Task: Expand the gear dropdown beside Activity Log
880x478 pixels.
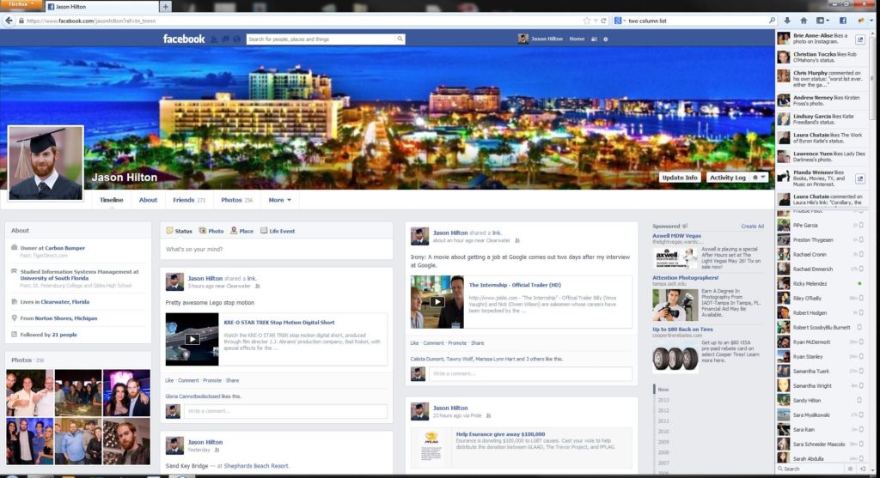Action: (759, 178)
